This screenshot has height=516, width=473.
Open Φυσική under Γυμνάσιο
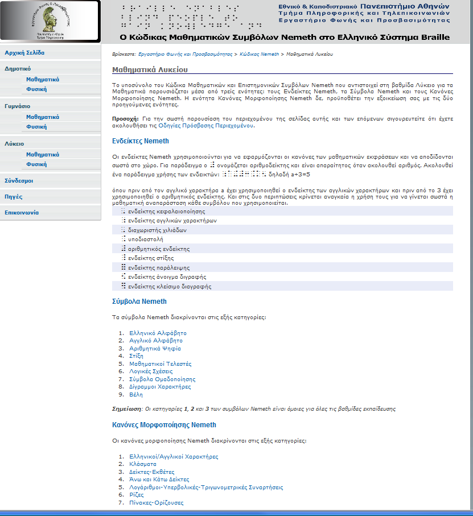click(36, 127)
